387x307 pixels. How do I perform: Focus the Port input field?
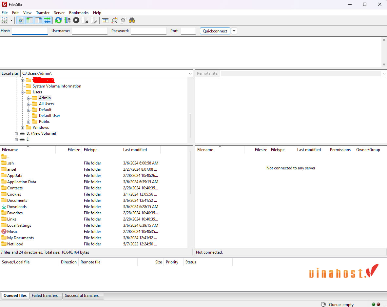click(188, 31)
